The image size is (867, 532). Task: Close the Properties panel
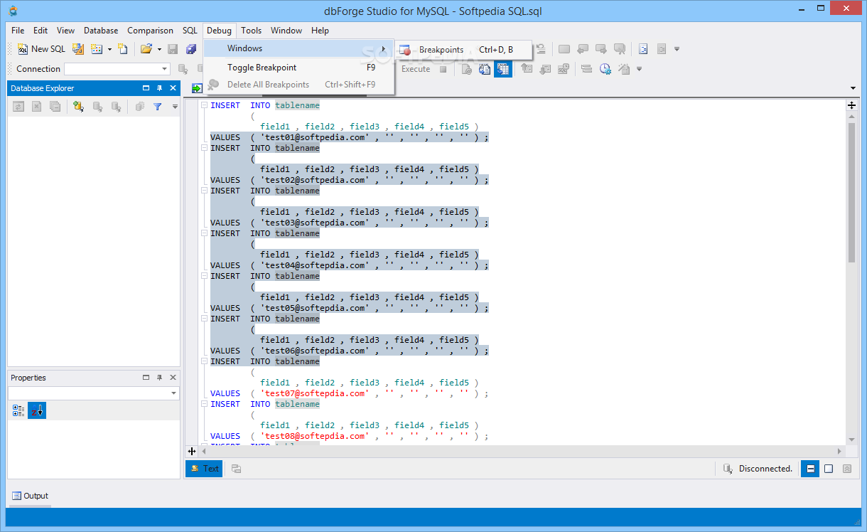tap(173, 378)
